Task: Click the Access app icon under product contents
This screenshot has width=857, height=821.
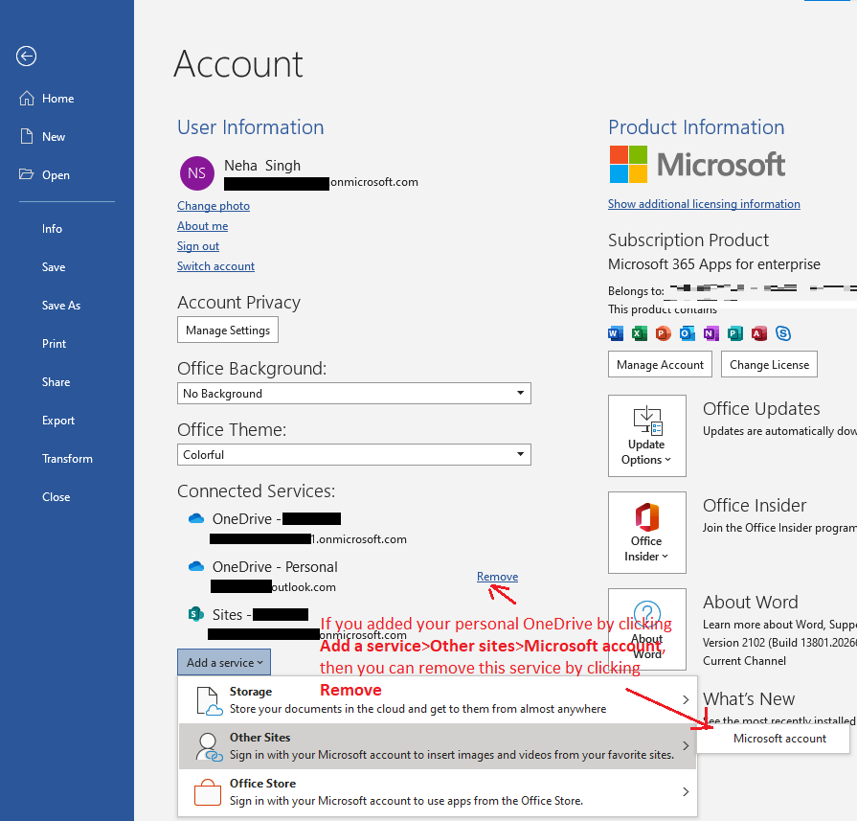Action: coord(759,333)
